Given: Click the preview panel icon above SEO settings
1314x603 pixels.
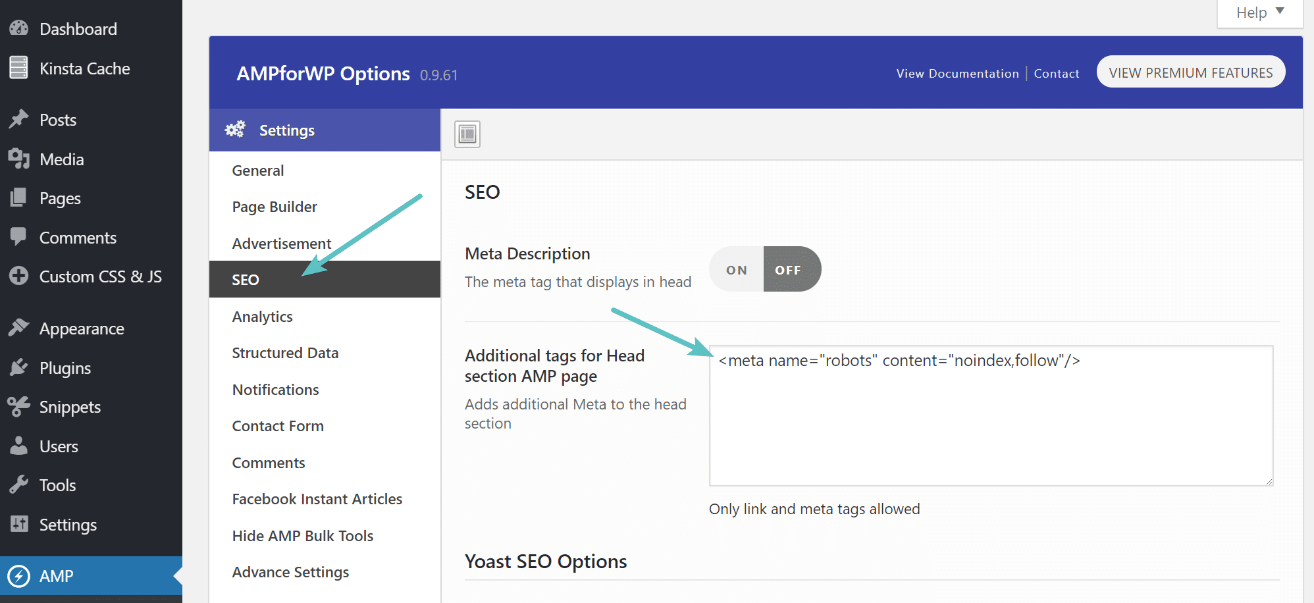Looking at the screenshot, I should click(466, 134).
